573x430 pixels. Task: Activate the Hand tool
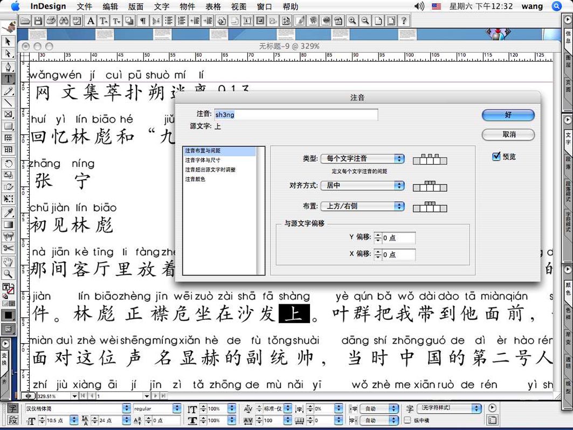point(8,262)
